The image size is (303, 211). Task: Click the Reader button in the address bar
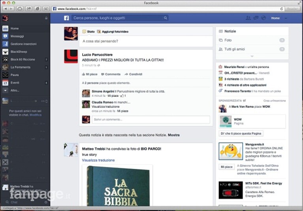(x=292, y=9)
